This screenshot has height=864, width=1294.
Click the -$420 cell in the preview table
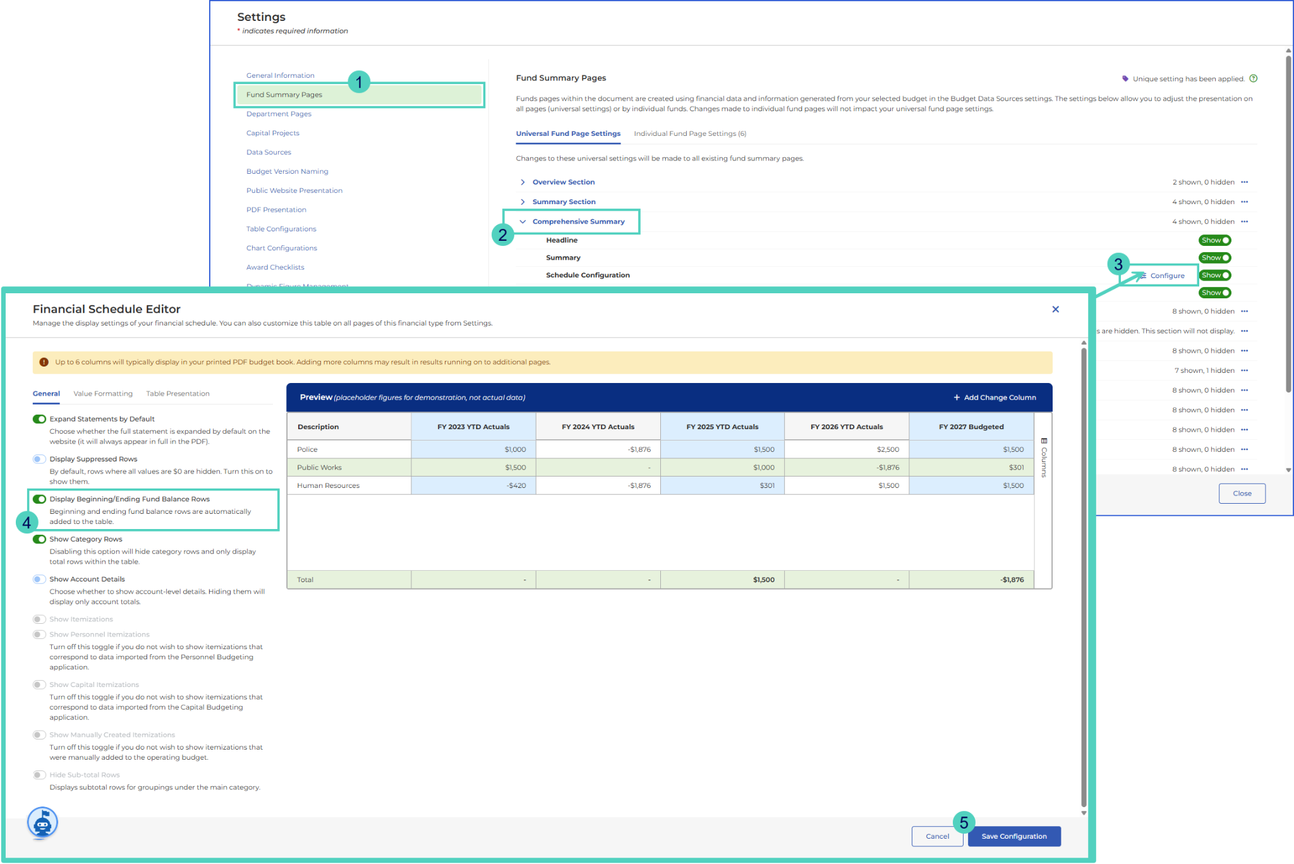click(473, 485)
